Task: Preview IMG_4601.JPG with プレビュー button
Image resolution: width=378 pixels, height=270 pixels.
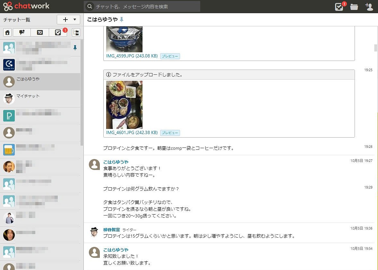Action: 170,133
